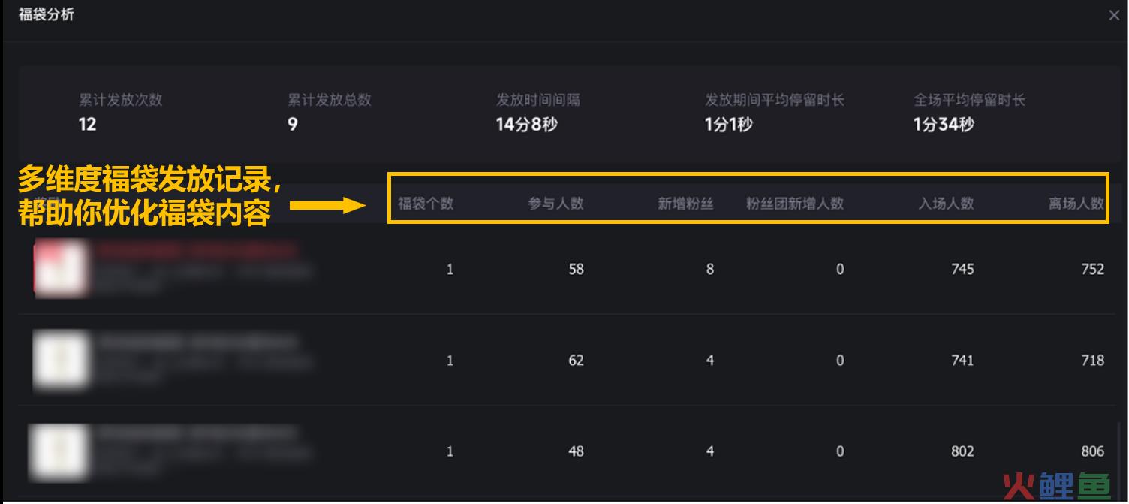The image size is (1129, 504).
Task: Close the 福袋分析 dialog
Action: pos(1114,15)
